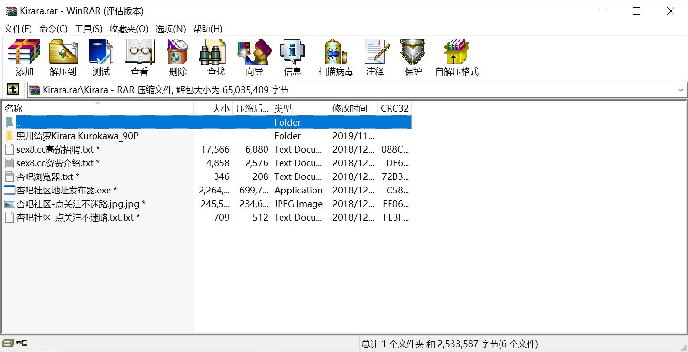Viewport: 688px width, 352px height.
Task: Open the 文件(F) menu
Action: click(x=18, y=29)
